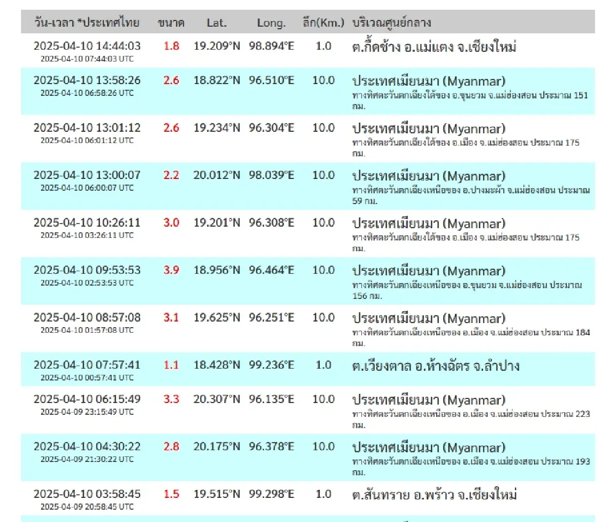Sort by the Lat. column header
This screenshot has height=522, width=615.
pos(217,22)
